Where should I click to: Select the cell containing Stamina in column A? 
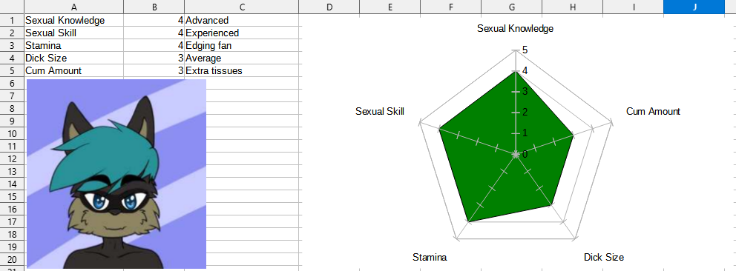pyautogui.click(x=73, y=45)
